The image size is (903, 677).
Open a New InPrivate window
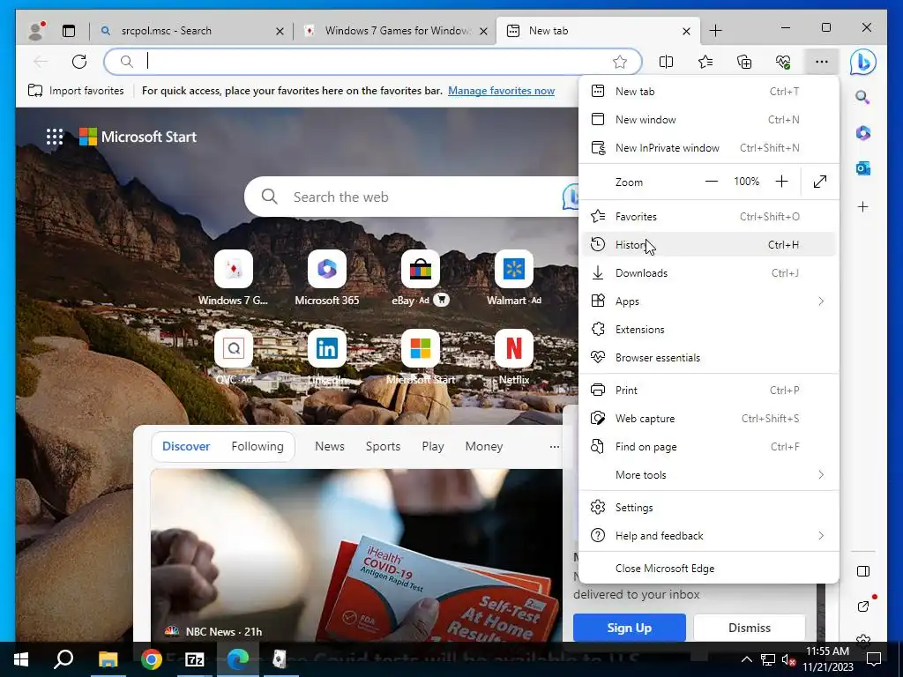coord(709,147)
